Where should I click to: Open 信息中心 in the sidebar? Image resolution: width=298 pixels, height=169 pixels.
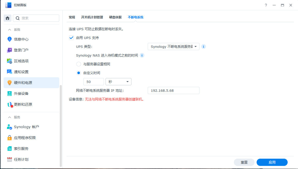click(x=22, y=39)
